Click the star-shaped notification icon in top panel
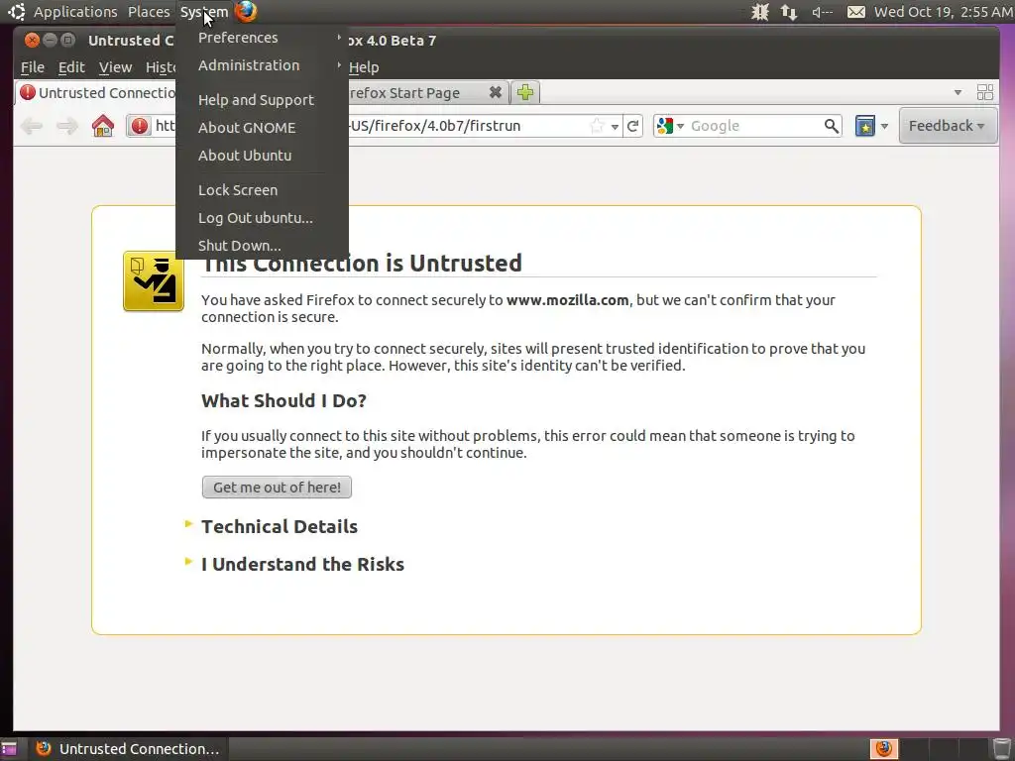This screenshot has width=1015, height=761. click(x=760, y=12)
